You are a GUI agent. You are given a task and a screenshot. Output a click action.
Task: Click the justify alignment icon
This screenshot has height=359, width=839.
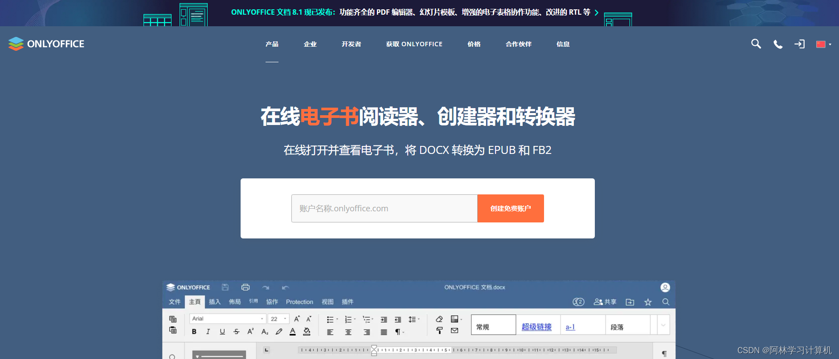coord(384,332)
